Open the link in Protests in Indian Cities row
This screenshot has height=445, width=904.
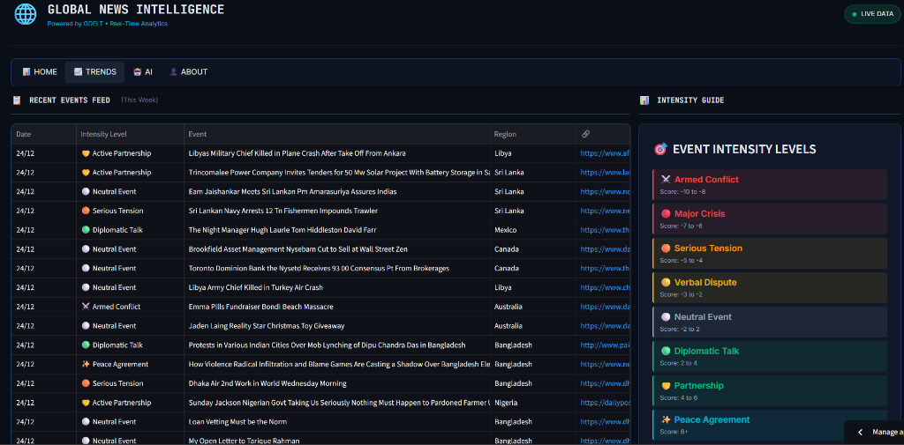tap(605, 345)
